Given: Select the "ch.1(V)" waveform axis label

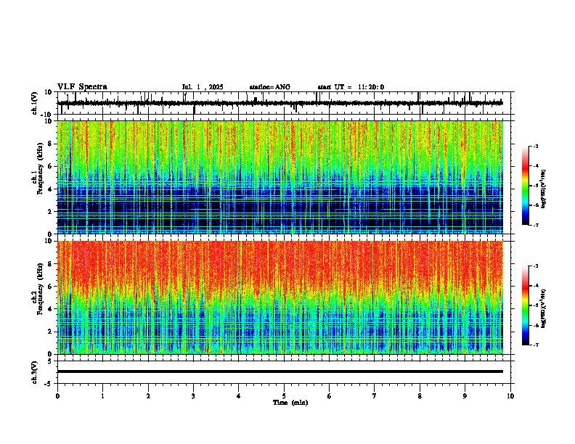Looking at the screenshot, I should pyautogui.click(x=35, y=103).
